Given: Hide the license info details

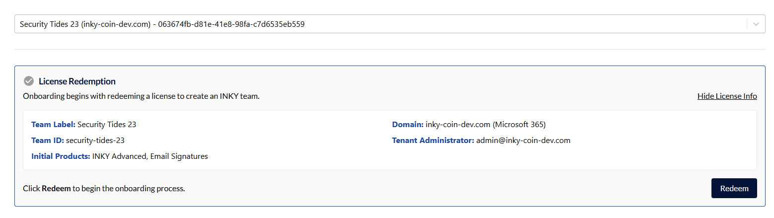Looking at the screenshot, I should click(x=727, y=96).
